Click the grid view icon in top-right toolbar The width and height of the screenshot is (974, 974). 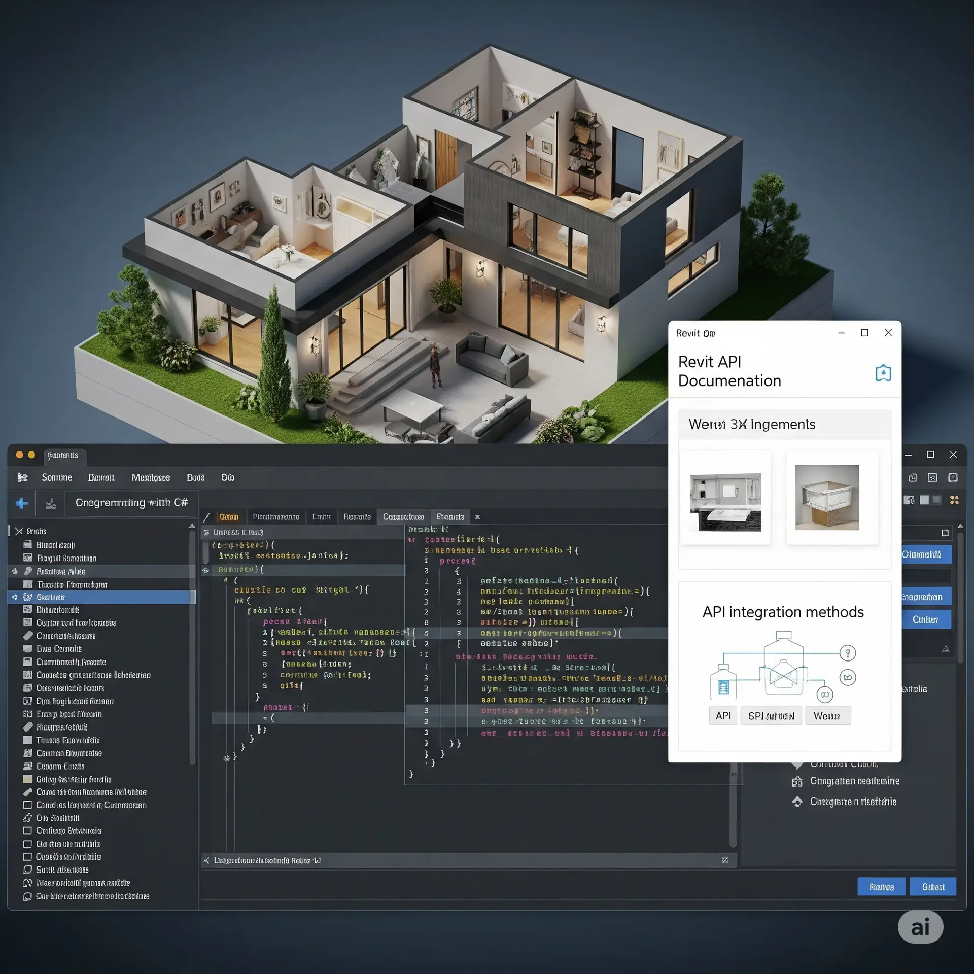tap(954, 500)
